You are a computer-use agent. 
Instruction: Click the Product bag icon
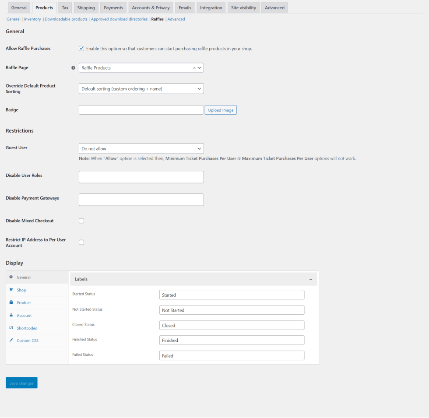pos(11,302)
